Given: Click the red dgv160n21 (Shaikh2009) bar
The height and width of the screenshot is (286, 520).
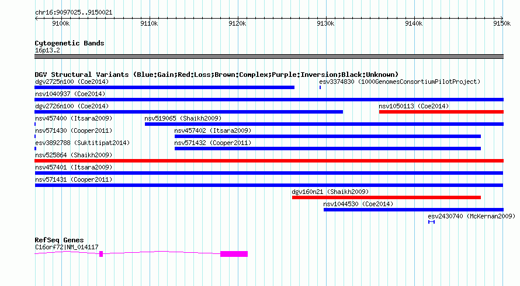Looking at the screenshot, I should [386, 197].
